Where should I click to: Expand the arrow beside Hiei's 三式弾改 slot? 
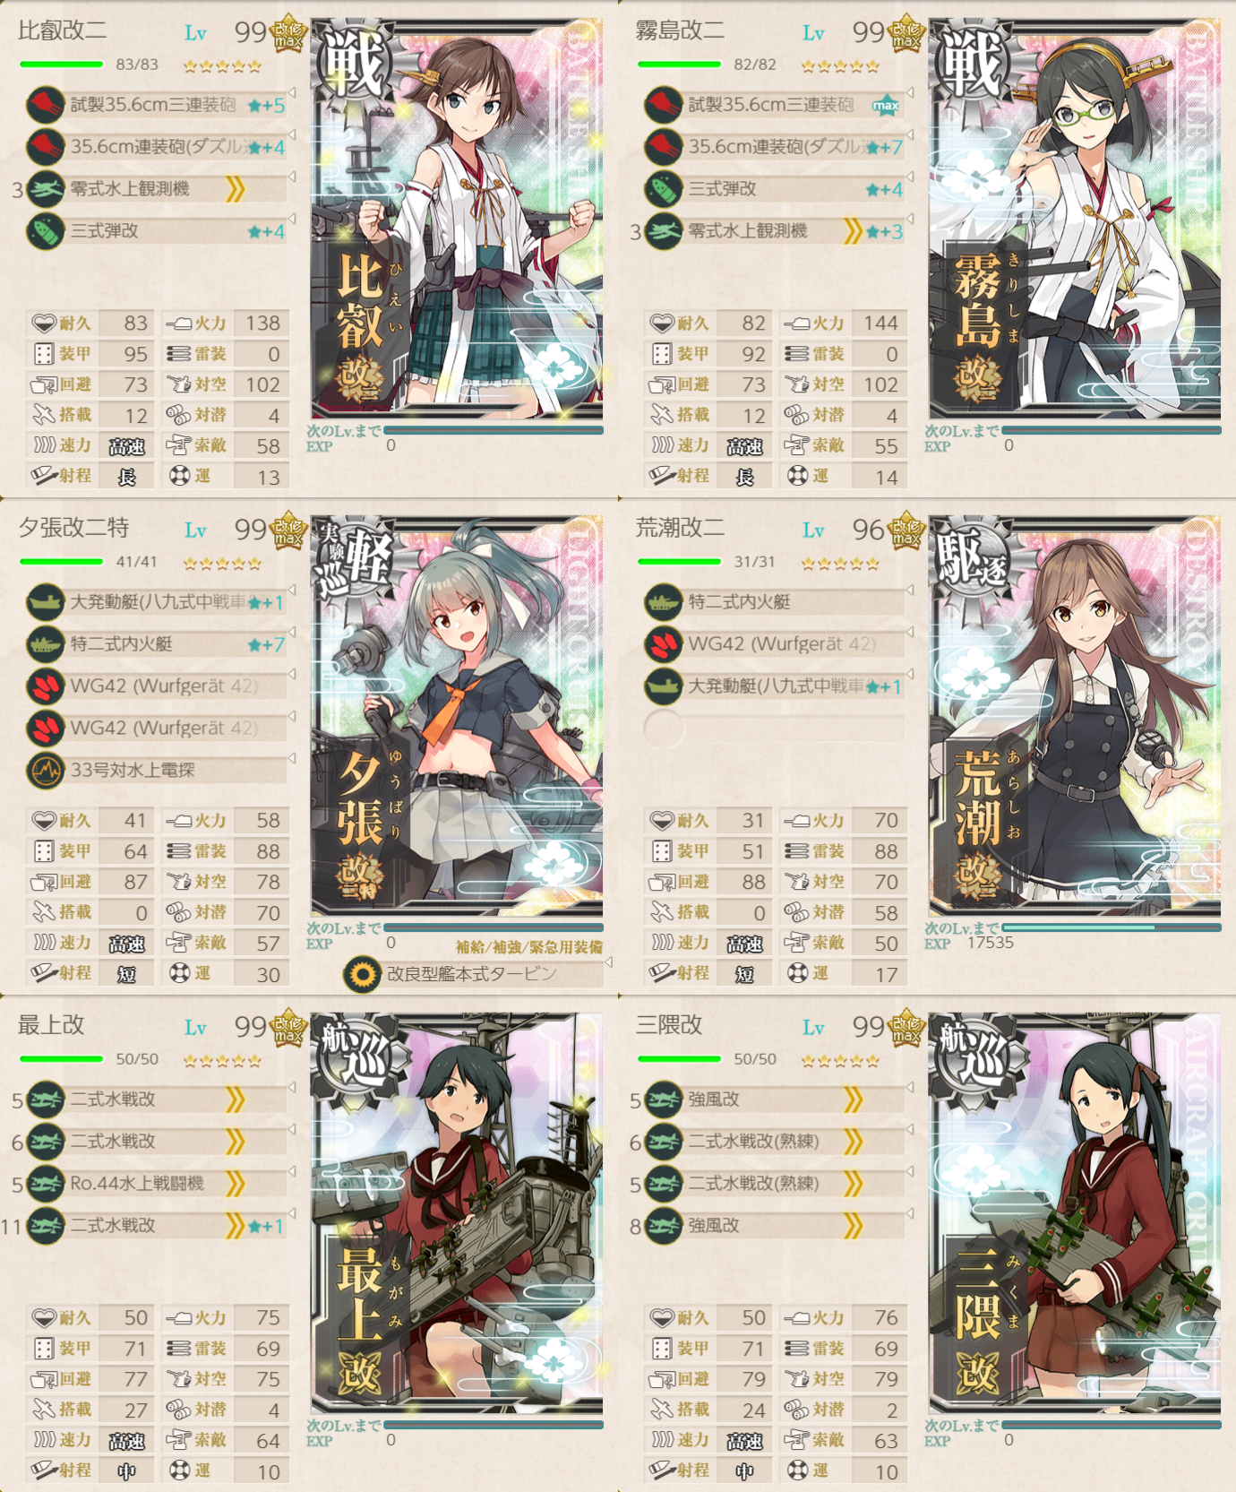click(292, 220)
